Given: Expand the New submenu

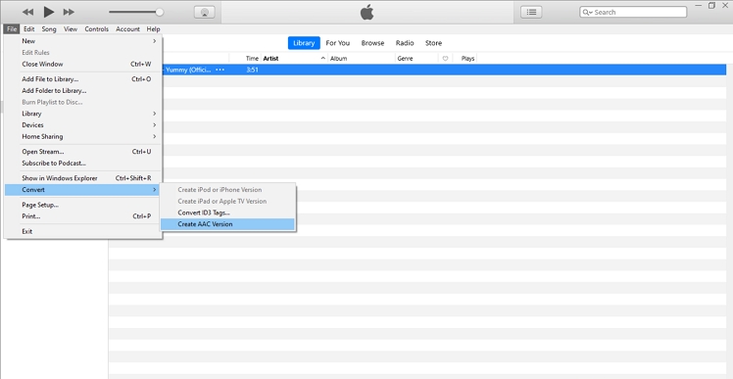Looking at the screenshot, I should coord(89,41).
